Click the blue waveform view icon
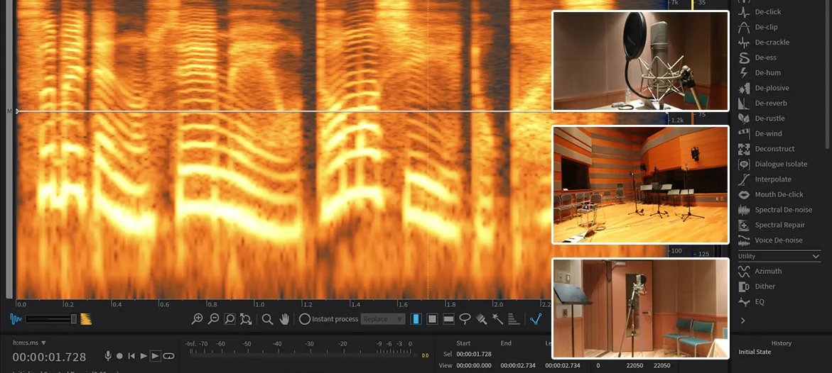Screen dimensions: 832x373 coord(16,319)
